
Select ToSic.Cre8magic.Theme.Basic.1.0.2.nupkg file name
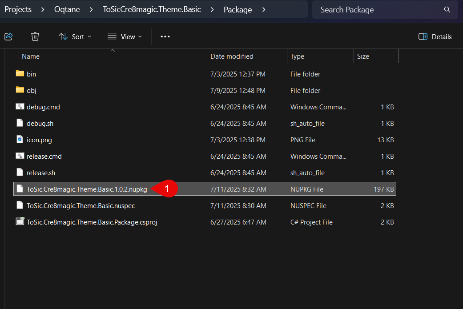(87, 189)
